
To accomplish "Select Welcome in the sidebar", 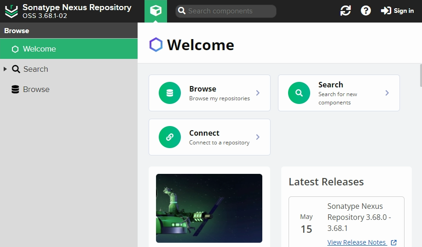I will tap(69, 49).
